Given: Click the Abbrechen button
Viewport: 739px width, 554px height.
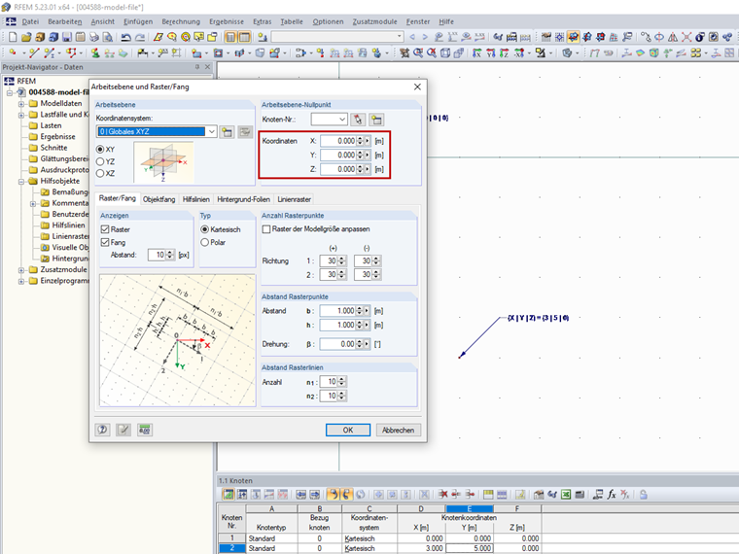Looking at the screenshot, I should (x=399, y=431).
